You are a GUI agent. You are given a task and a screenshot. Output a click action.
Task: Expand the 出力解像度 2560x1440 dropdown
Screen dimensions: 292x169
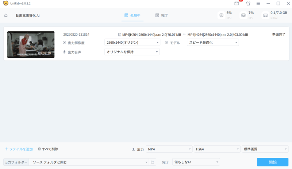(x=132, y=43)
